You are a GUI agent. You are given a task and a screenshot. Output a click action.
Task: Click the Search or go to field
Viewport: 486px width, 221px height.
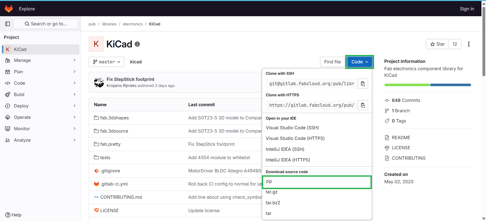point(46,24)
